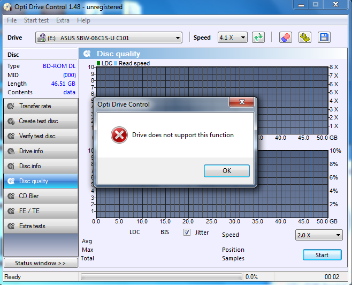Open the Extra menu
The image size is (352, 285).
click(63, 20)
